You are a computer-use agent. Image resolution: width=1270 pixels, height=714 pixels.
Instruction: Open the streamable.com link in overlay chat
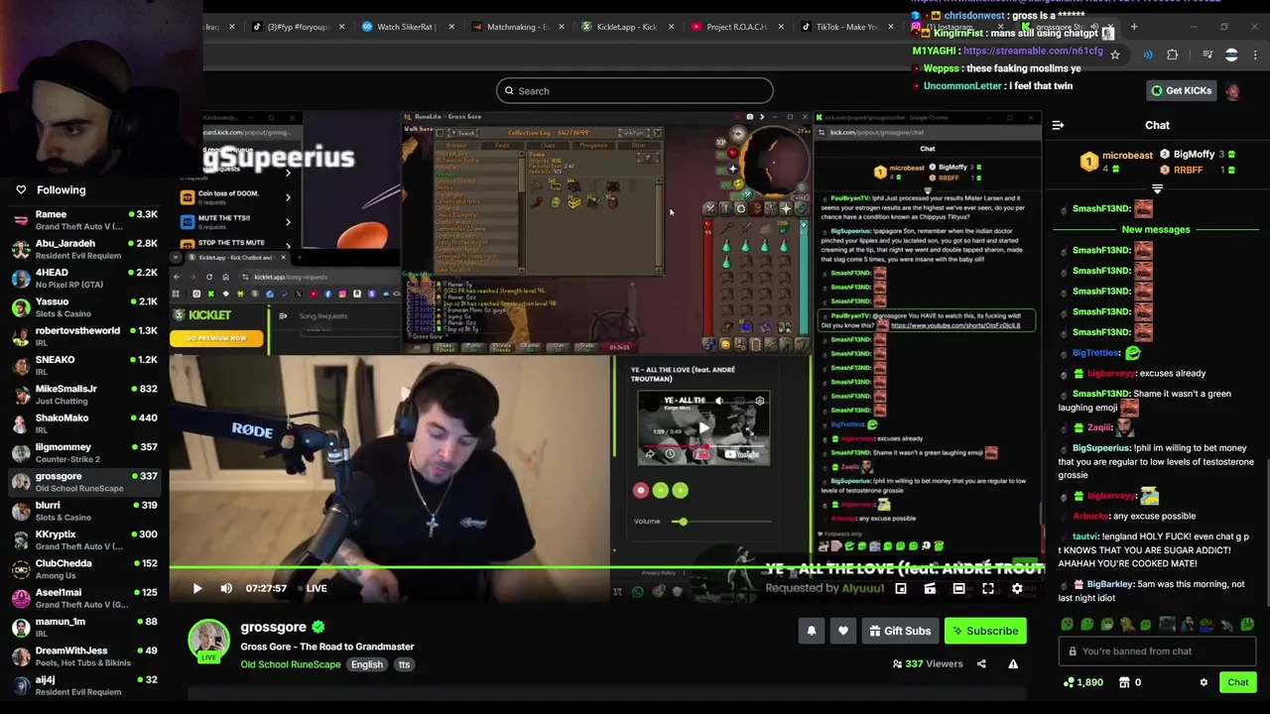tap(1033, 51)
